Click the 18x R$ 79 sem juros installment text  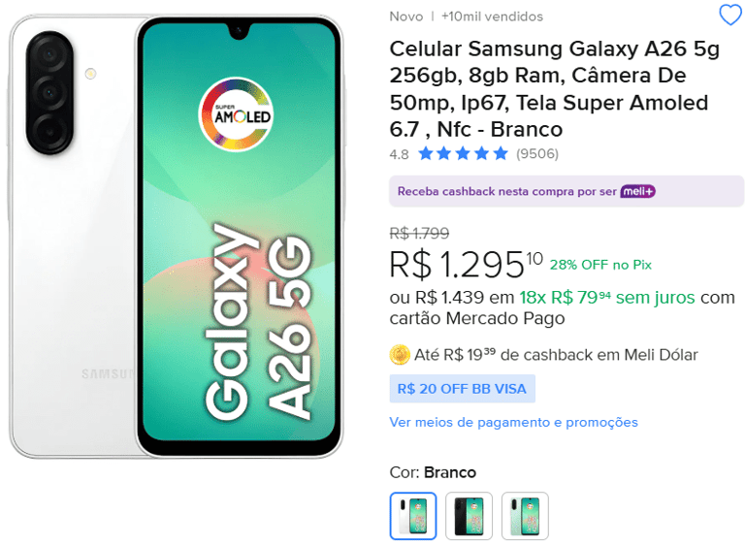[607, 298]
